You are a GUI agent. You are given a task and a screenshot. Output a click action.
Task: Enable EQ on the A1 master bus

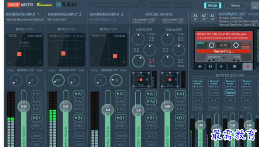point(198,100)
